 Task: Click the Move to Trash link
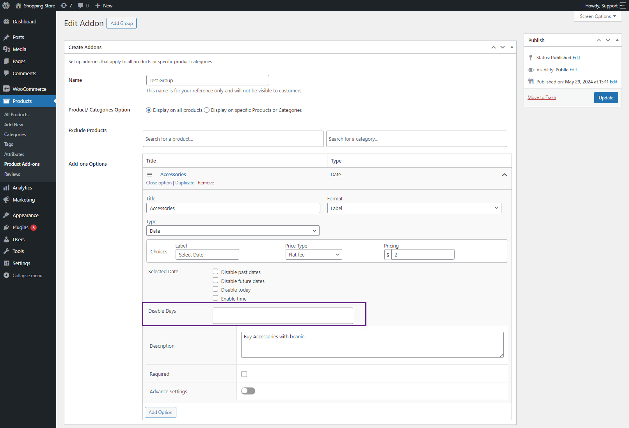pos(542,97)
